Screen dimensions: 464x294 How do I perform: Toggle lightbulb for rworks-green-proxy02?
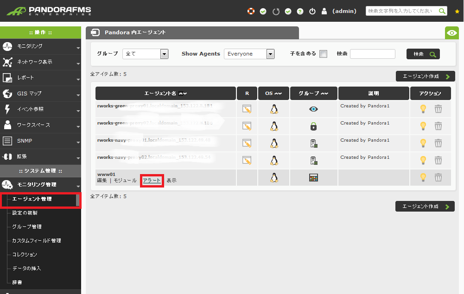coord(423,126)
